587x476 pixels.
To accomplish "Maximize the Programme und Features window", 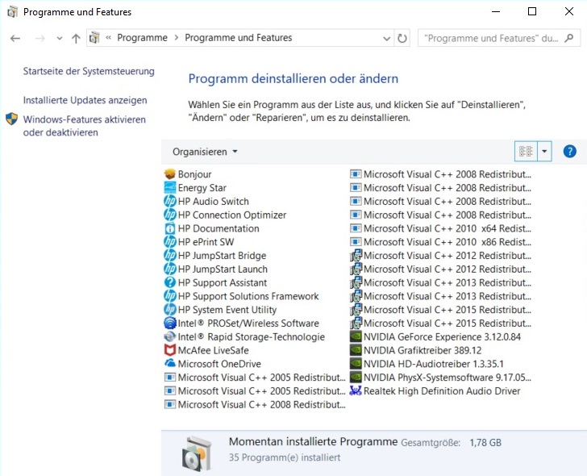I will point(532,11).
